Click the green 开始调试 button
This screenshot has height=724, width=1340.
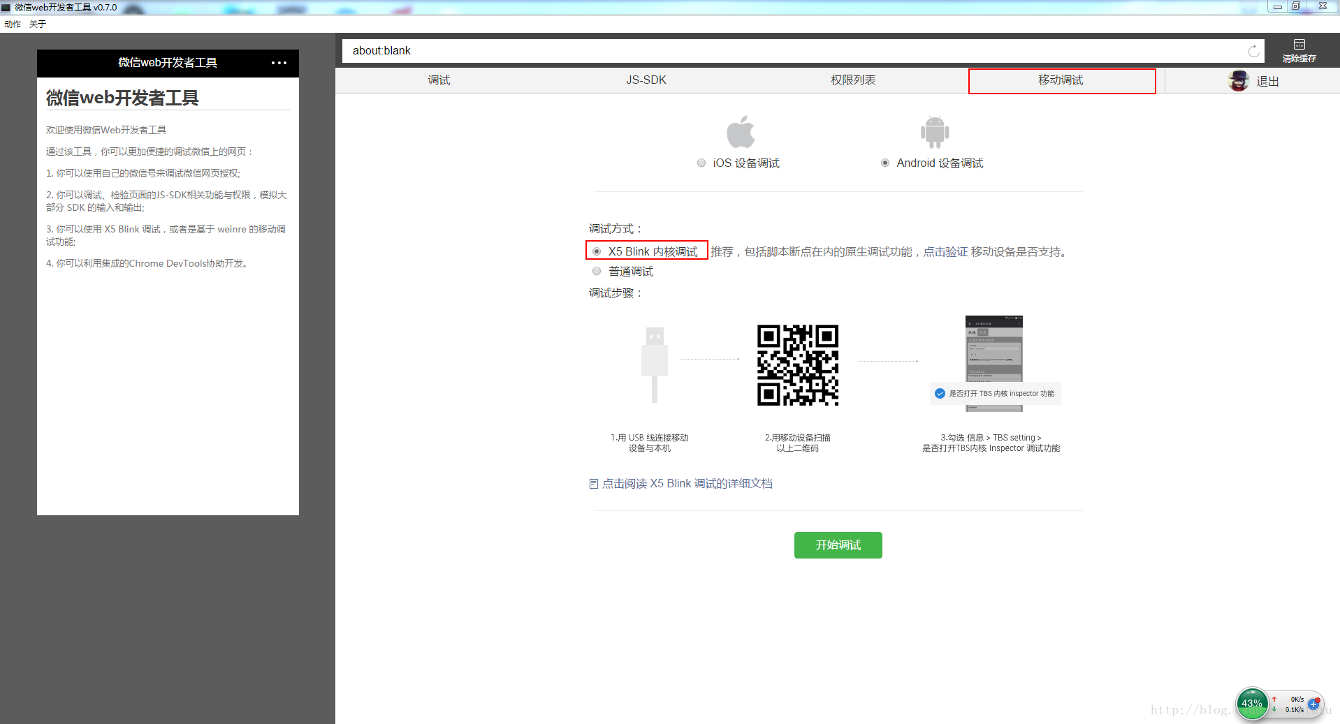(838, 545)
